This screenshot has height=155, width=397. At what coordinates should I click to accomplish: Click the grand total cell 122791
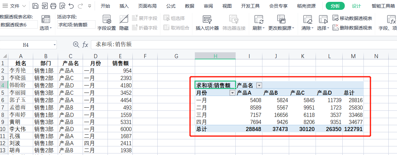353,129
